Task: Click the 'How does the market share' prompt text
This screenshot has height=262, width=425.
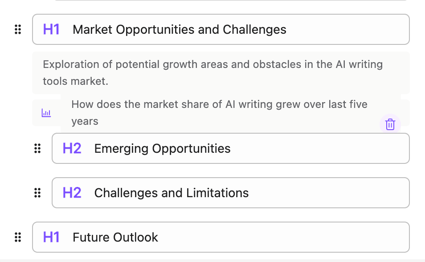Action: (219, 105)
